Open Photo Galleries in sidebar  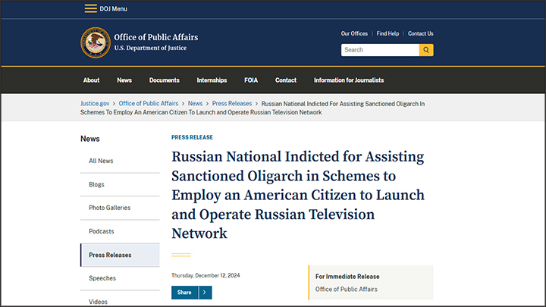click(109, 208)
